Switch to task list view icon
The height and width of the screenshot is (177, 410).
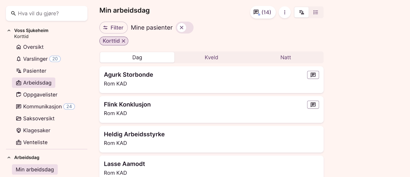tap(316, 12)
